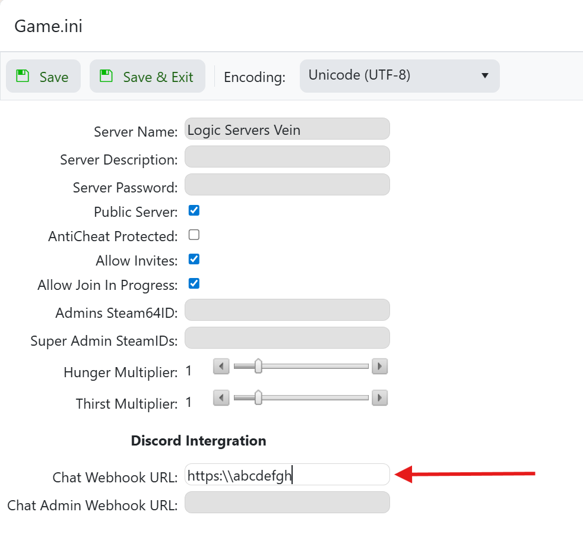Click the Server Password field

point(287,185)
